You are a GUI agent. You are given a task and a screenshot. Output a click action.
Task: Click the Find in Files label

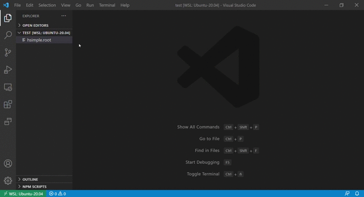pos(207,151)
